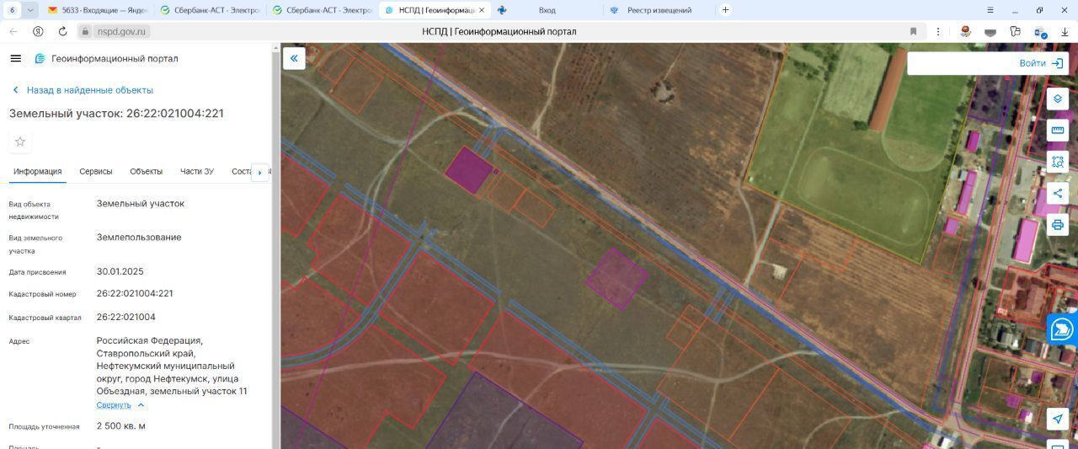Activate the area selection search tool
The height and width of the screenshot is (449, 1078).
point(1058,162)
